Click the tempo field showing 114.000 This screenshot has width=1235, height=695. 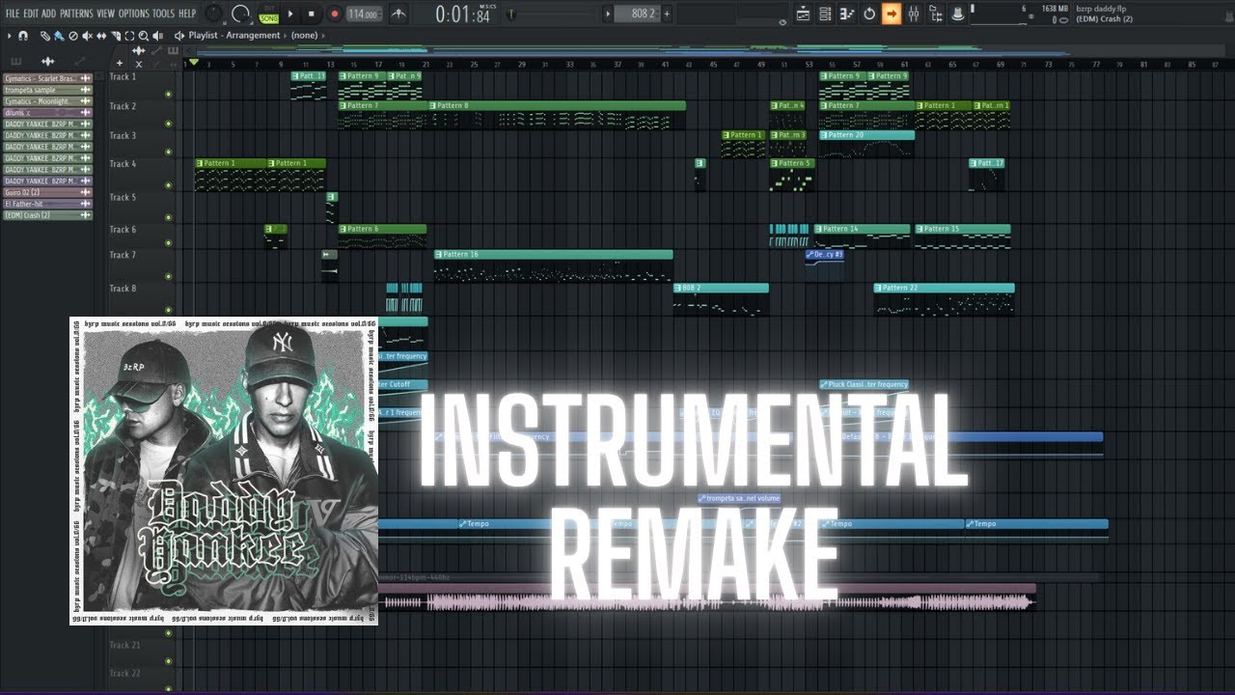point(364,14)
